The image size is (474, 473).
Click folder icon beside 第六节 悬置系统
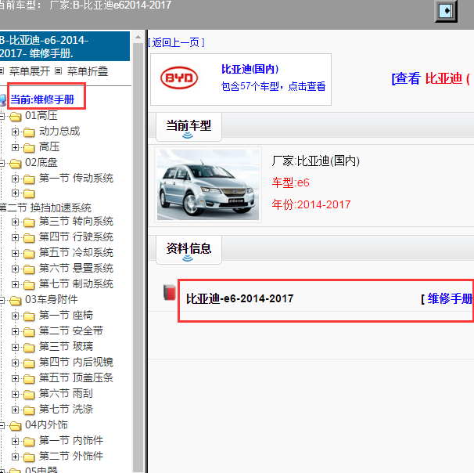tap(29, 269)
